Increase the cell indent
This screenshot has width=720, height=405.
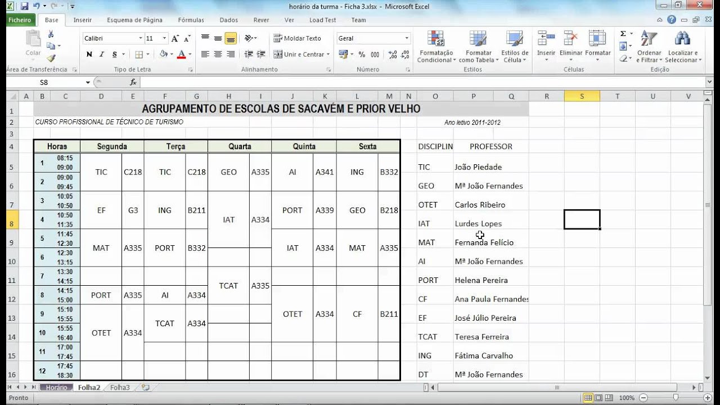click(261, 55)
